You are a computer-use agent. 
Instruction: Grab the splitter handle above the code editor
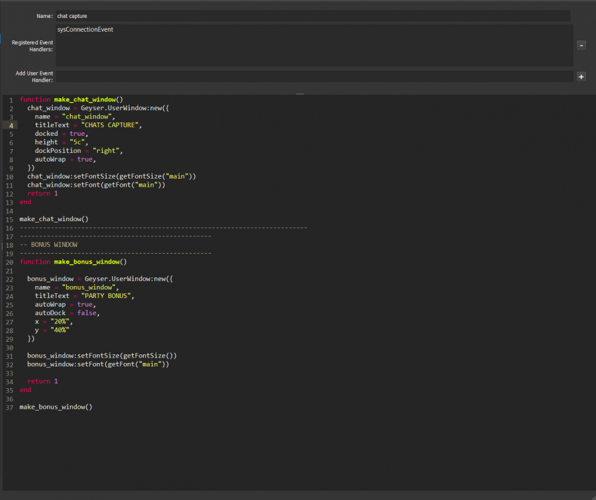pos(300,93)
